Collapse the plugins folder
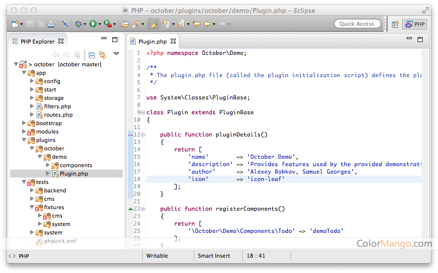This screenshot has height=273, width=438. click(x=24, y=140)
